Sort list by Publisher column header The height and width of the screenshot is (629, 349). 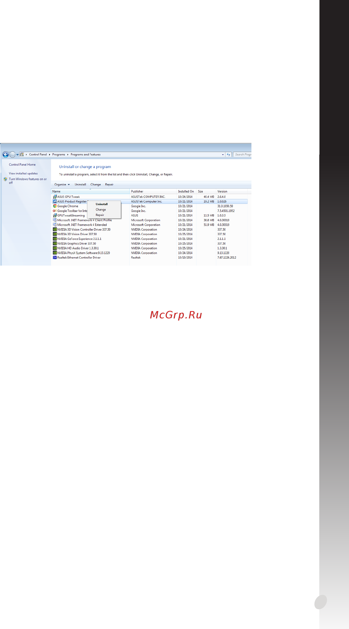pos(153,191)
